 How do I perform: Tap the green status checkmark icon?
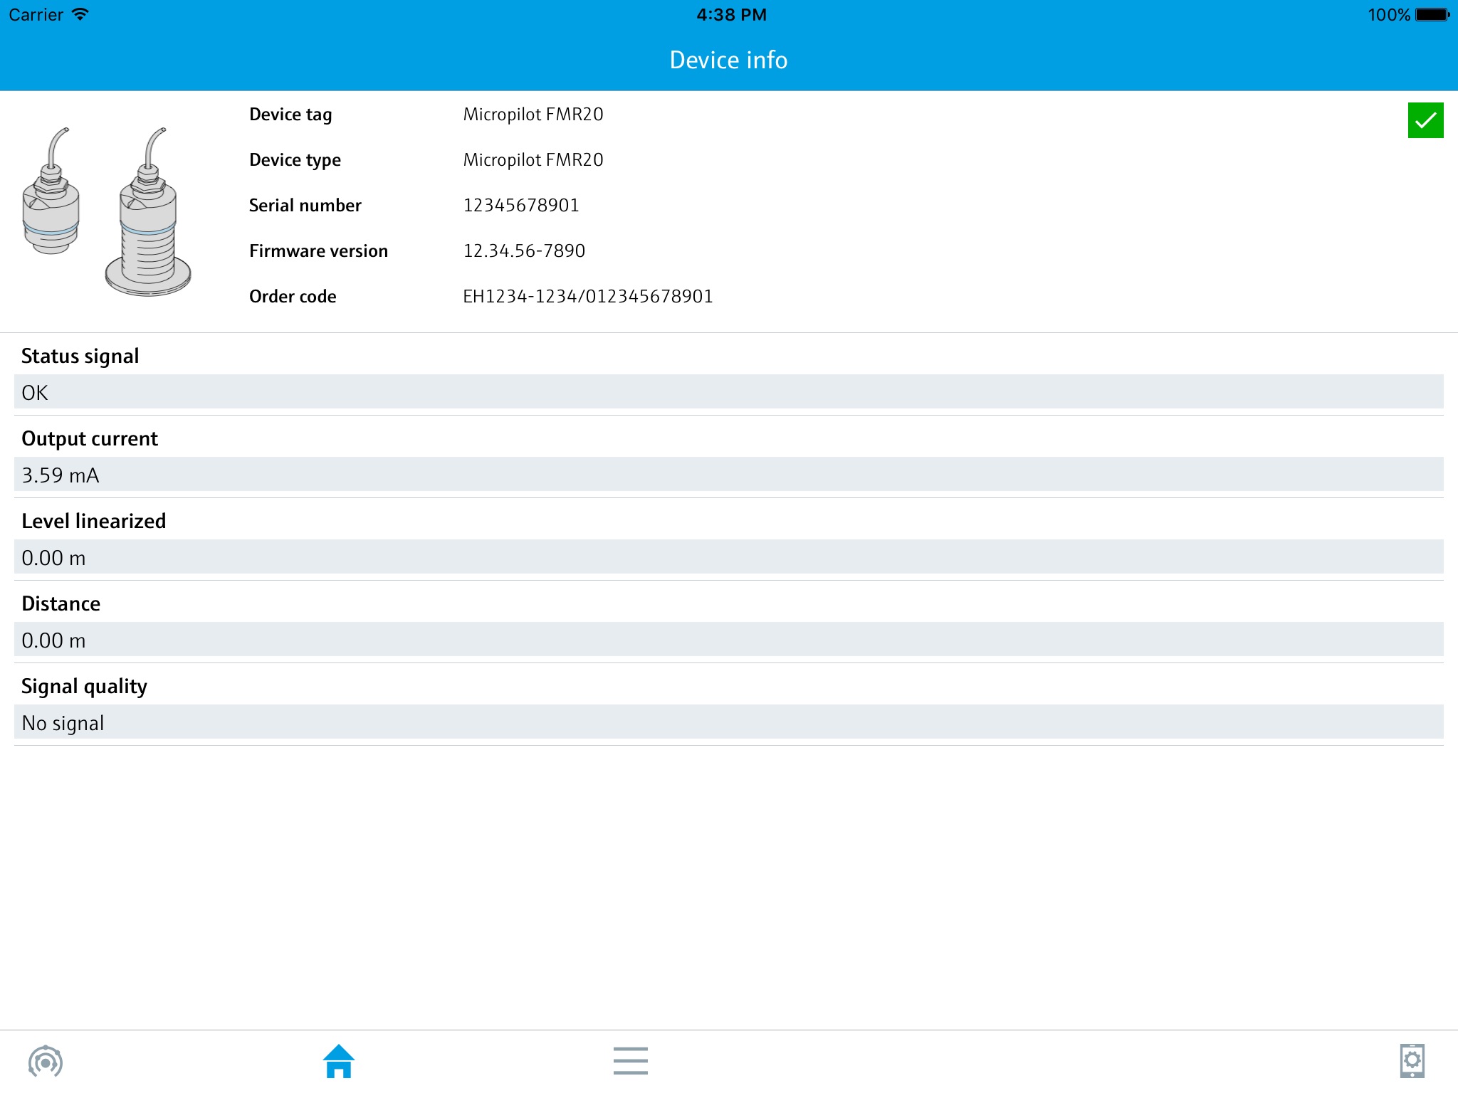coord(1425,120)
